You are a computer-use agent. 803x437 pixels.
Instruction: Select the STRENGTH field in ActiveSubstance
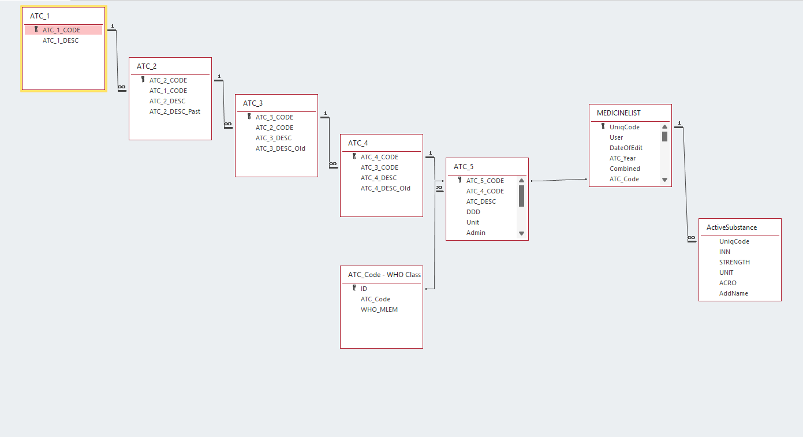734,262
